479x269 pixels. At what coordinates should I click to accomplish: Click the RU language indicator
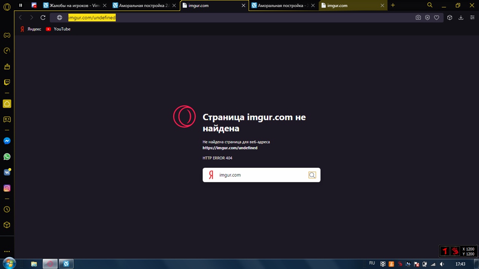(x=372, y=263)
